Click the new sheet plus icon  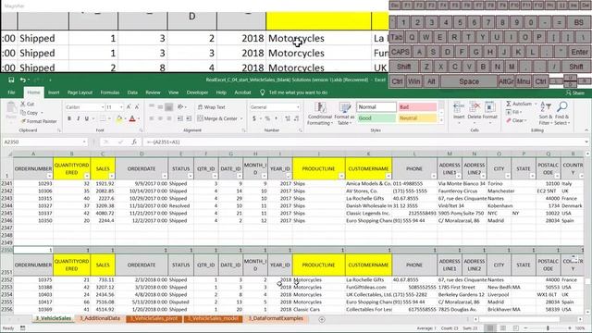[x=322, y=319]
